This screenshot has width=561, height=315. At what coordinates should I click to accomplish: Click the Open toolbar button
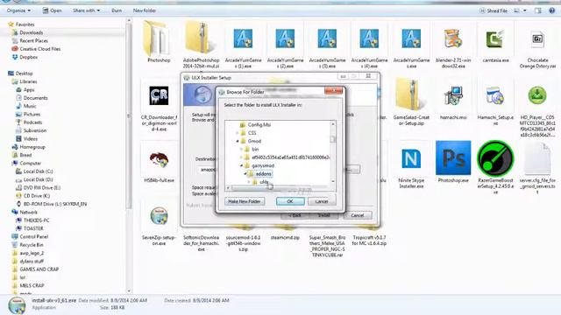point(53,10)
